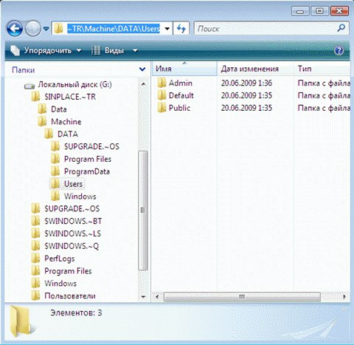Select ProgramData in the folder tree
The width and height of the screenshot is (354, 345).
click(x=87, y=171)
